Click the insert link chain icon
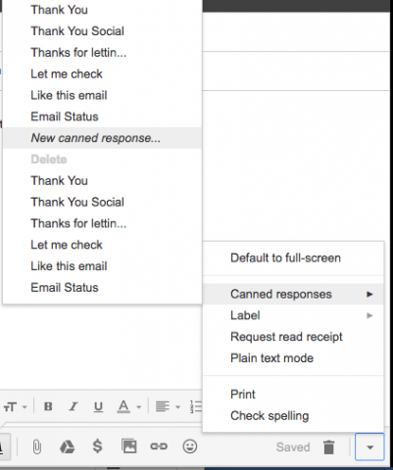This screenshot has height=470, width=393. point(159,446)
